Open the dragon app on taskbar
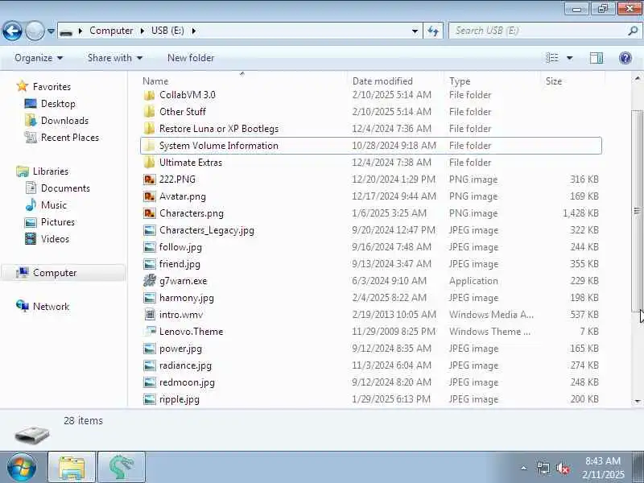The height and width of the screenshot is (483, 644). point(122,468)
